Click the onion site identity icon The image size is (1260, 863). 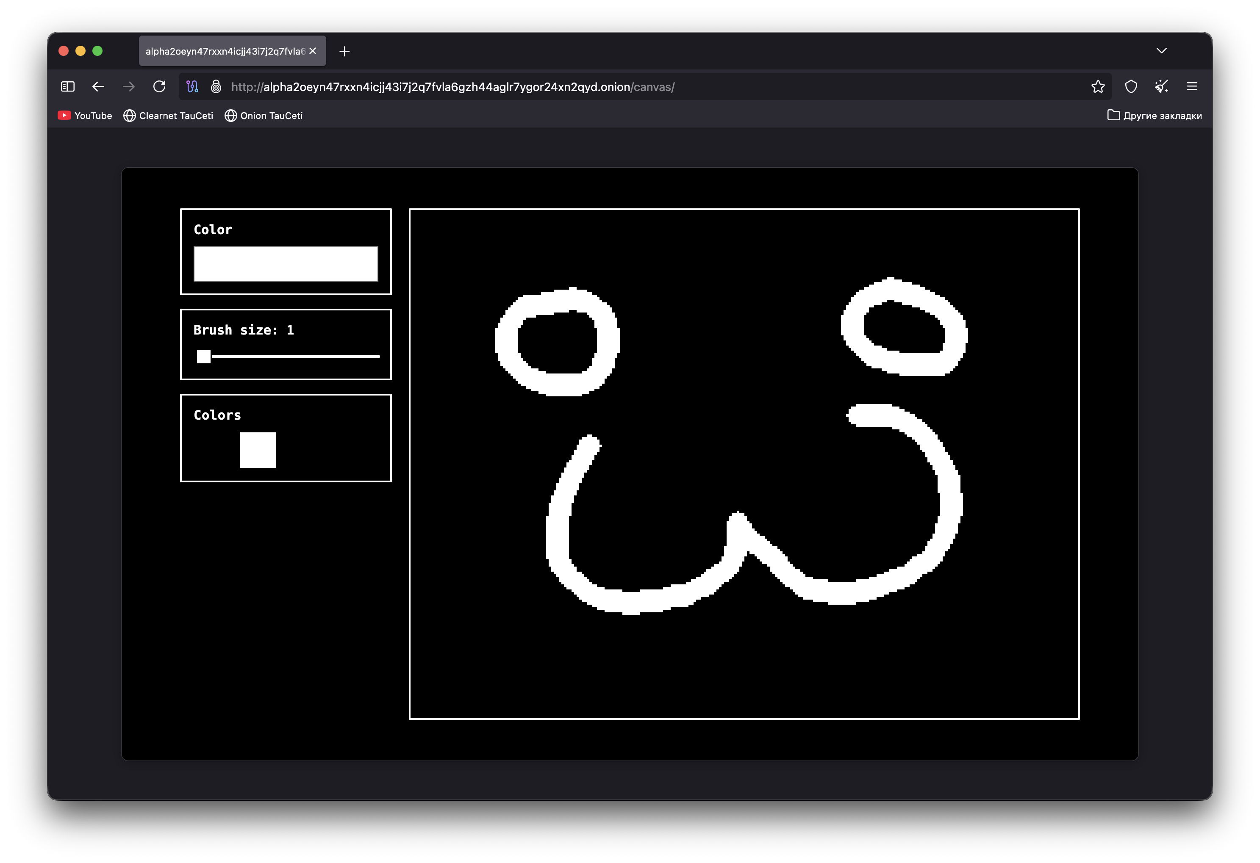[216, 87]
